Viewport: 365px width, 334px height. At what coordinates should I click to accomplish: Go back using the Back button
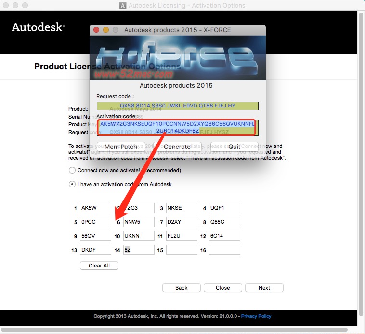pyautogui.click(x=182, y=288)
